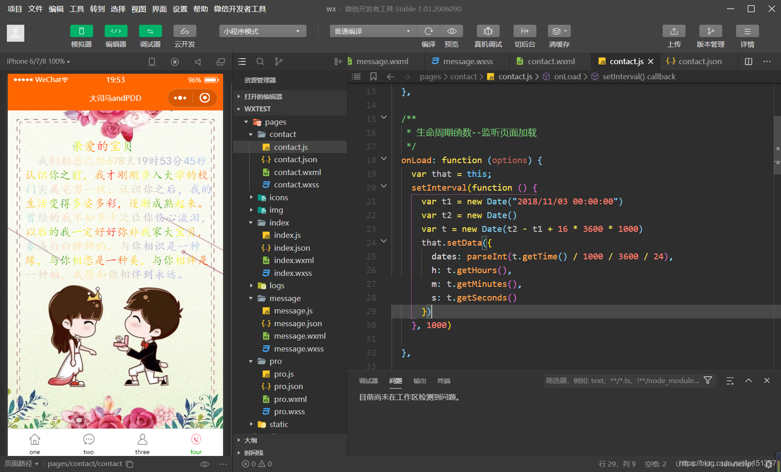Navigate back with the left arrow icon
This screenshot has height=472, width=781.
(x=390, y=77)
